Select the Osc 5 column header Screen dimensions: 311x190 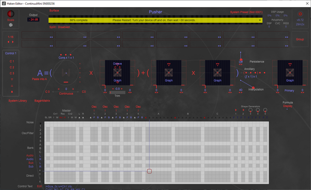pyautogui.click(x=138, y=107)
